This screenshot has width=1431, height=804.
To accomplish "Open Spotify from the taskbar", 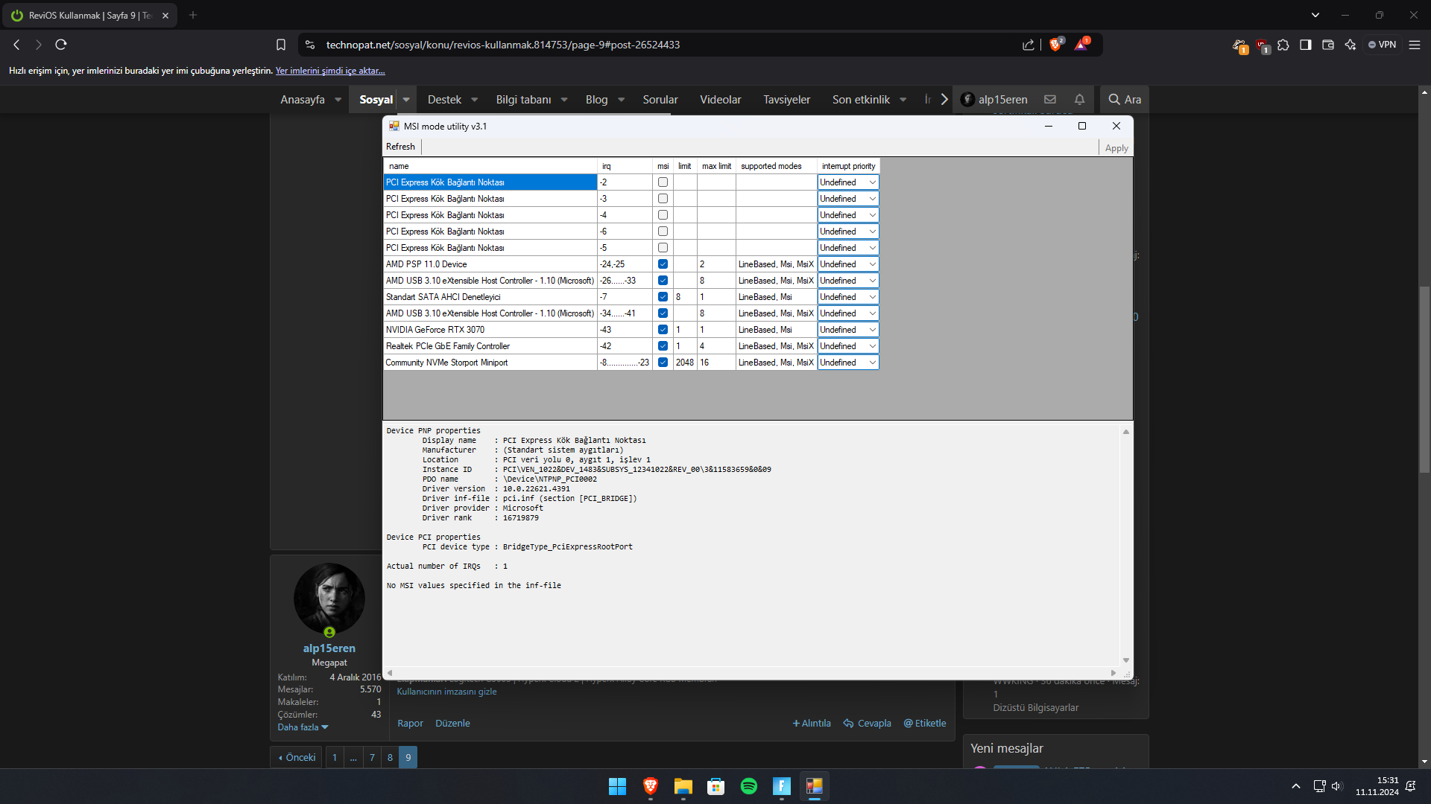I will 748,786.
